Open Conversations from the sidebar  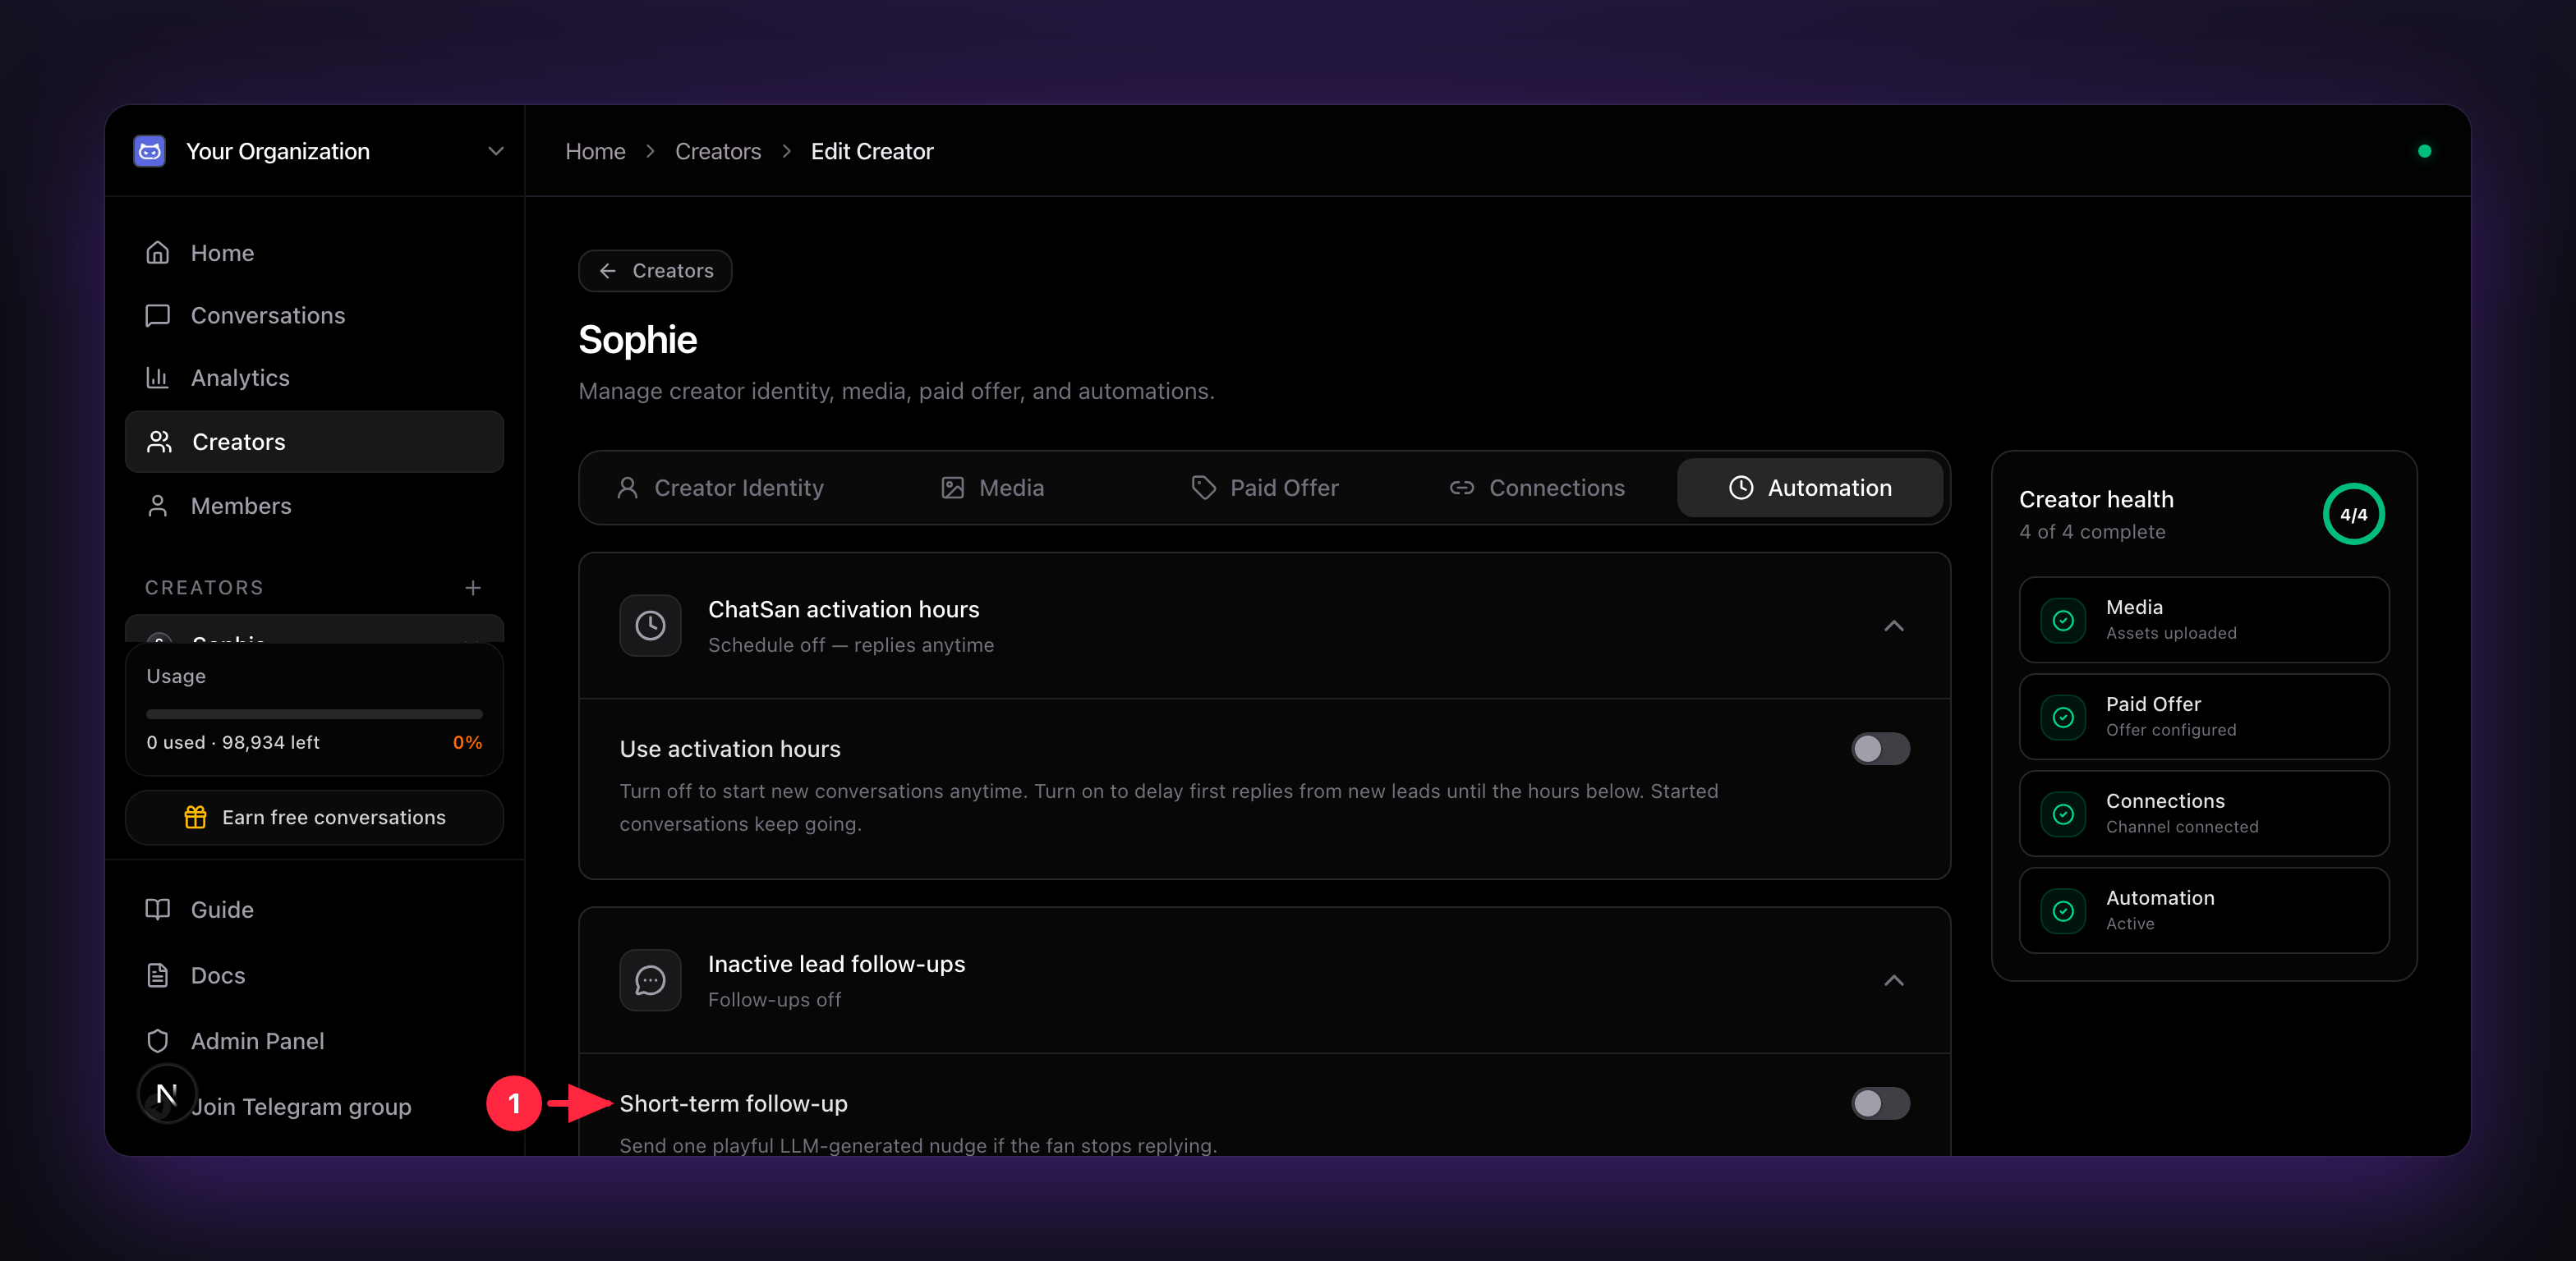[x=314, y=316]
